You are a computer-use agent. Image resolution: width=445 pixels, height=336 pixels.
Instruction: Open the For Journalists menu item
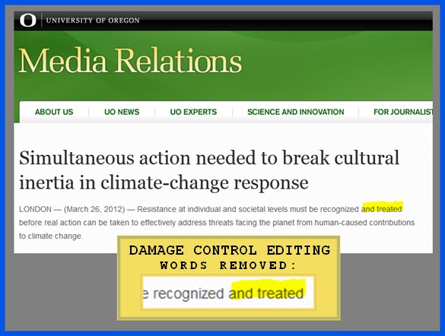click(x=403, y=112)
